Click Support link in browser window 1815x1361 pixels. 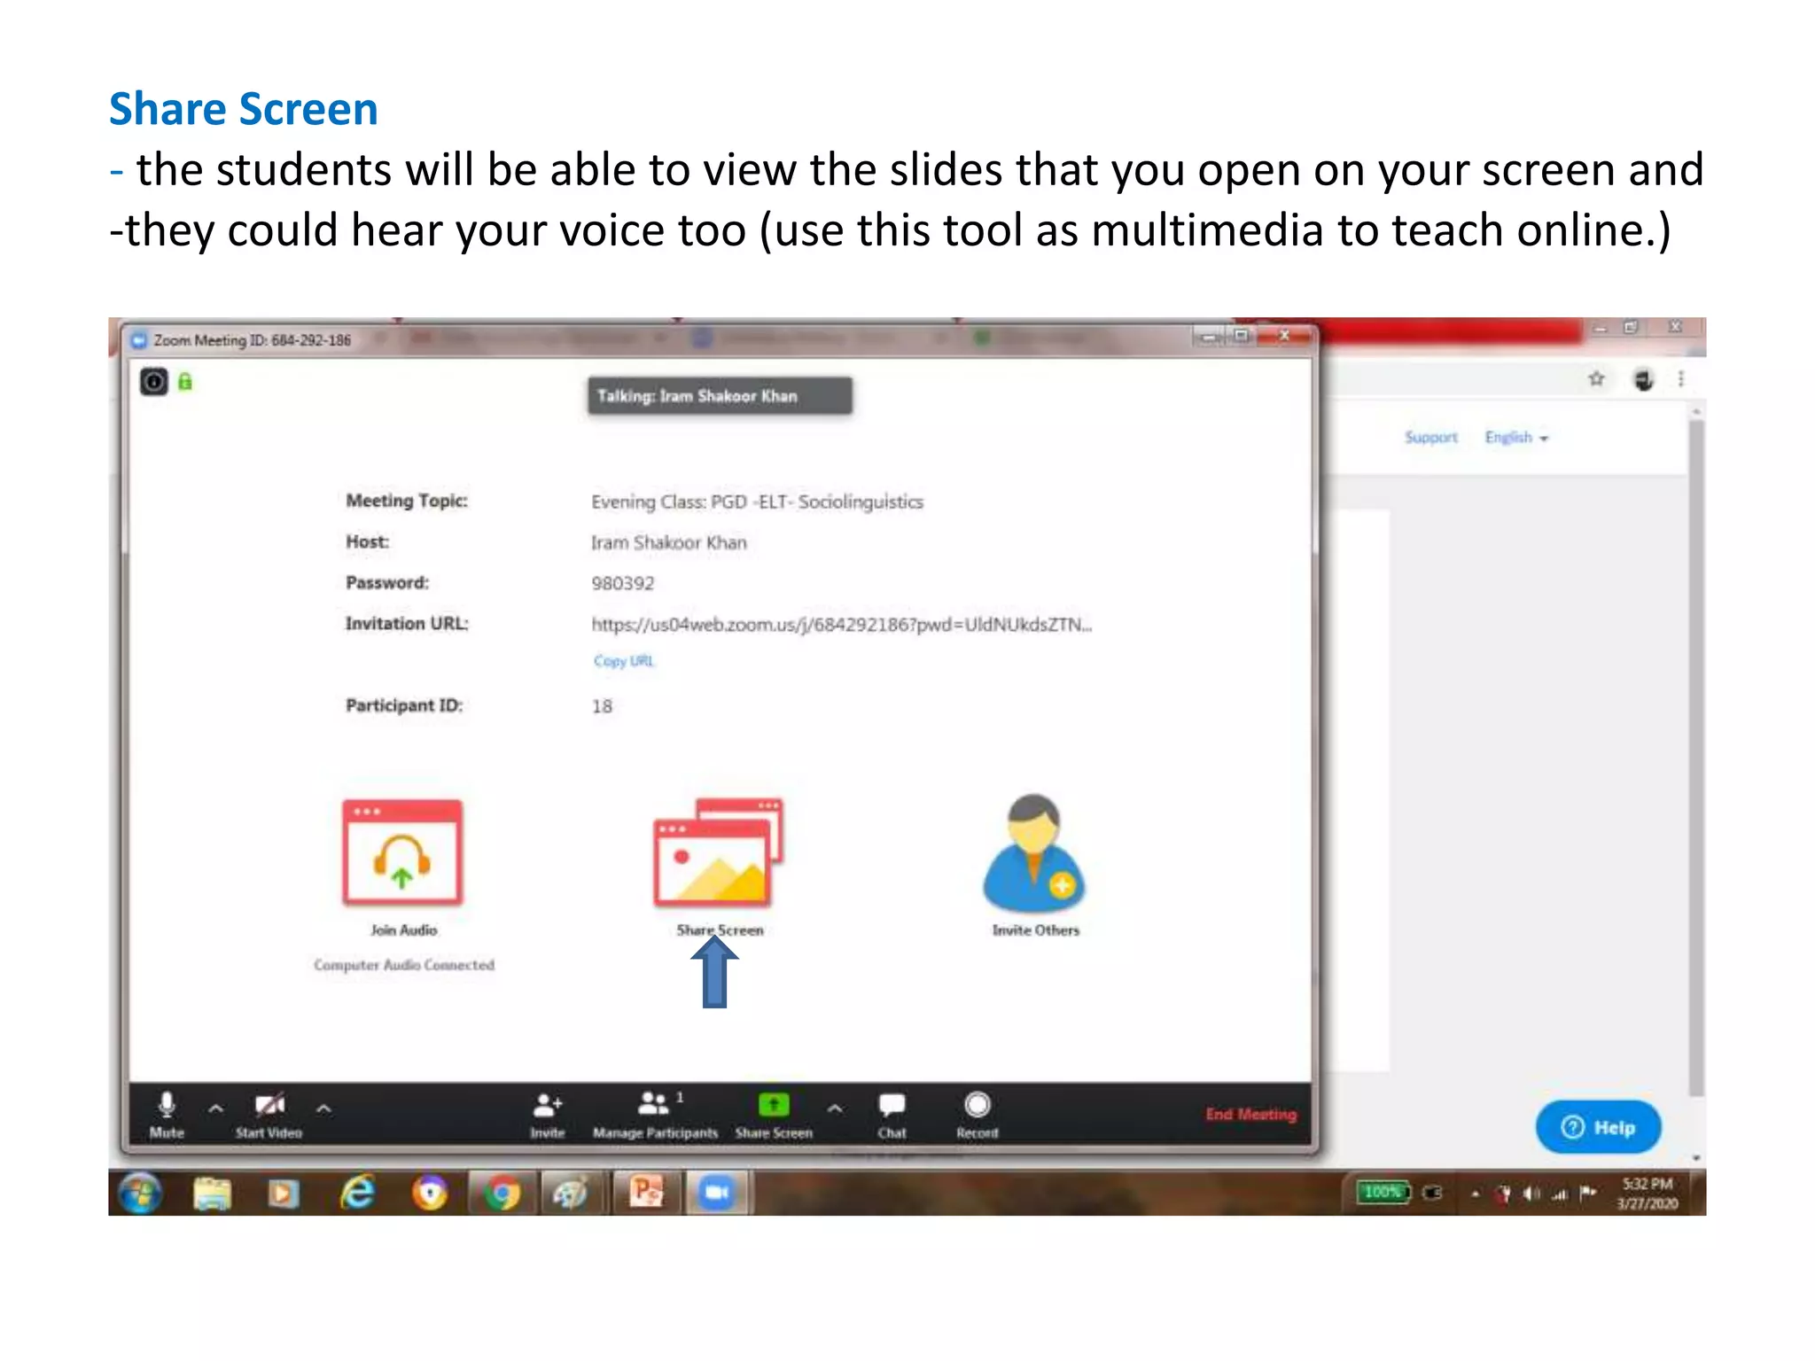(x=1430, y=437)
